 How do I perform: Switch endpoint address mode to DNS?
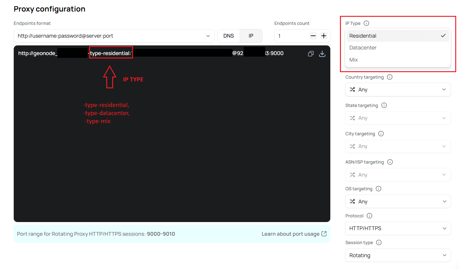pyautogui.click(x=229, y=36)
